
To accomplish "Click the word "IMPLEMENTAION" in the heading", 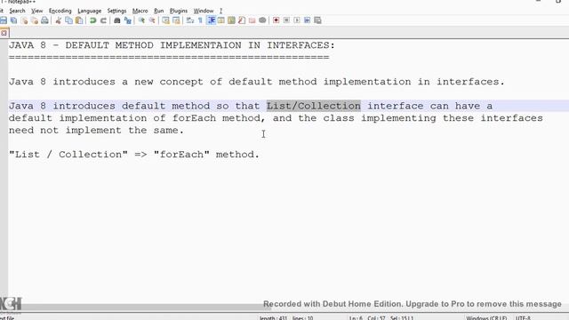I will click(200, 45).
